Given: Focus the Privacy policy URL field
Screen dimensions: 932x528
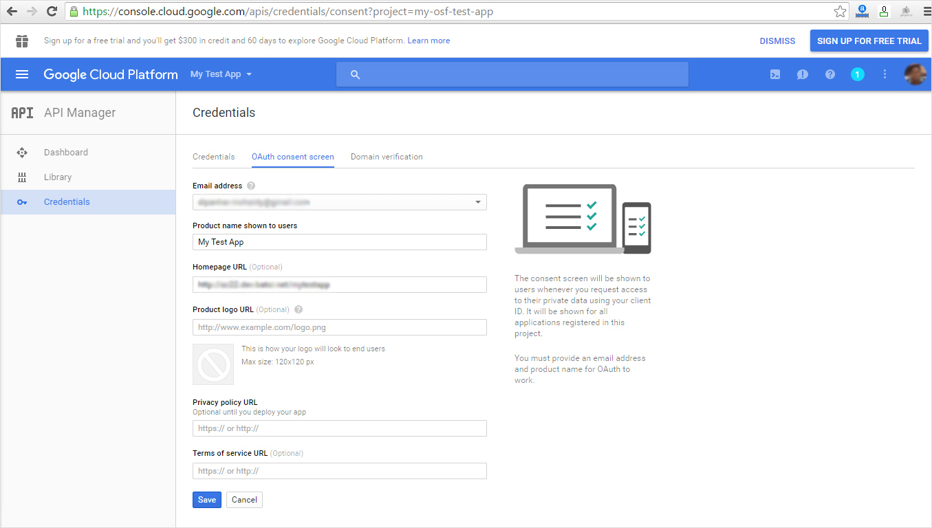Looking at the screenshot, I should pyautogui.click(x=340, y=428).
